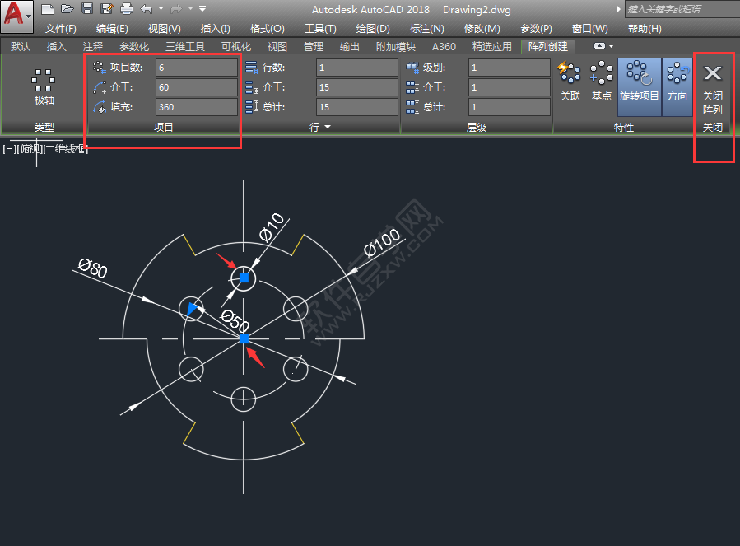Click the item count (项目数) input field
This screenshot has height=546, width=740.
[197, 68]
